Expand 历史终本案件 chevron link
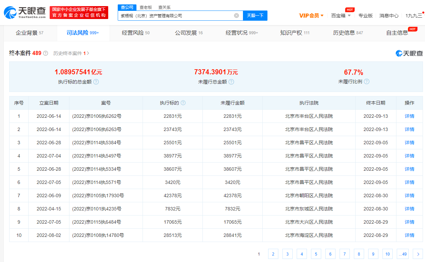This screenshot has width=425, height=262. (x=88, y=53)
